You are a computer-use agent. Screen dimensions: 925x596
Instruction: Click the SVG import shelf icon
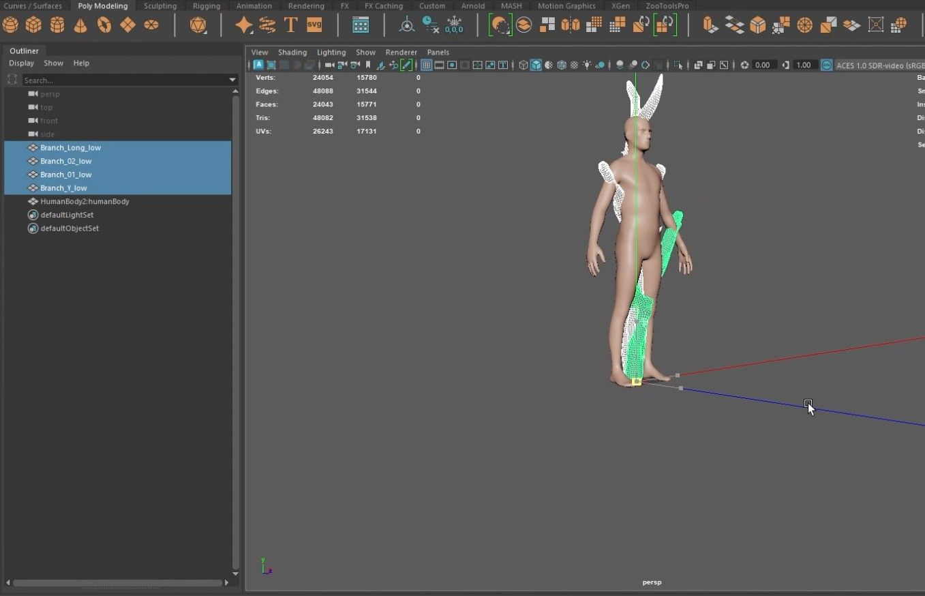click(314, 25)
